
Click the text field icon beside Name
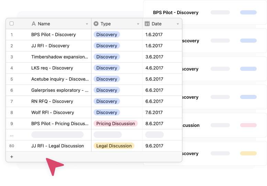(33, 24)
